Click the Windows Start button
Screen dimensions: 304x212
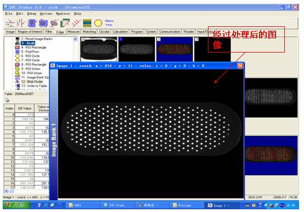tap(16, 205)
